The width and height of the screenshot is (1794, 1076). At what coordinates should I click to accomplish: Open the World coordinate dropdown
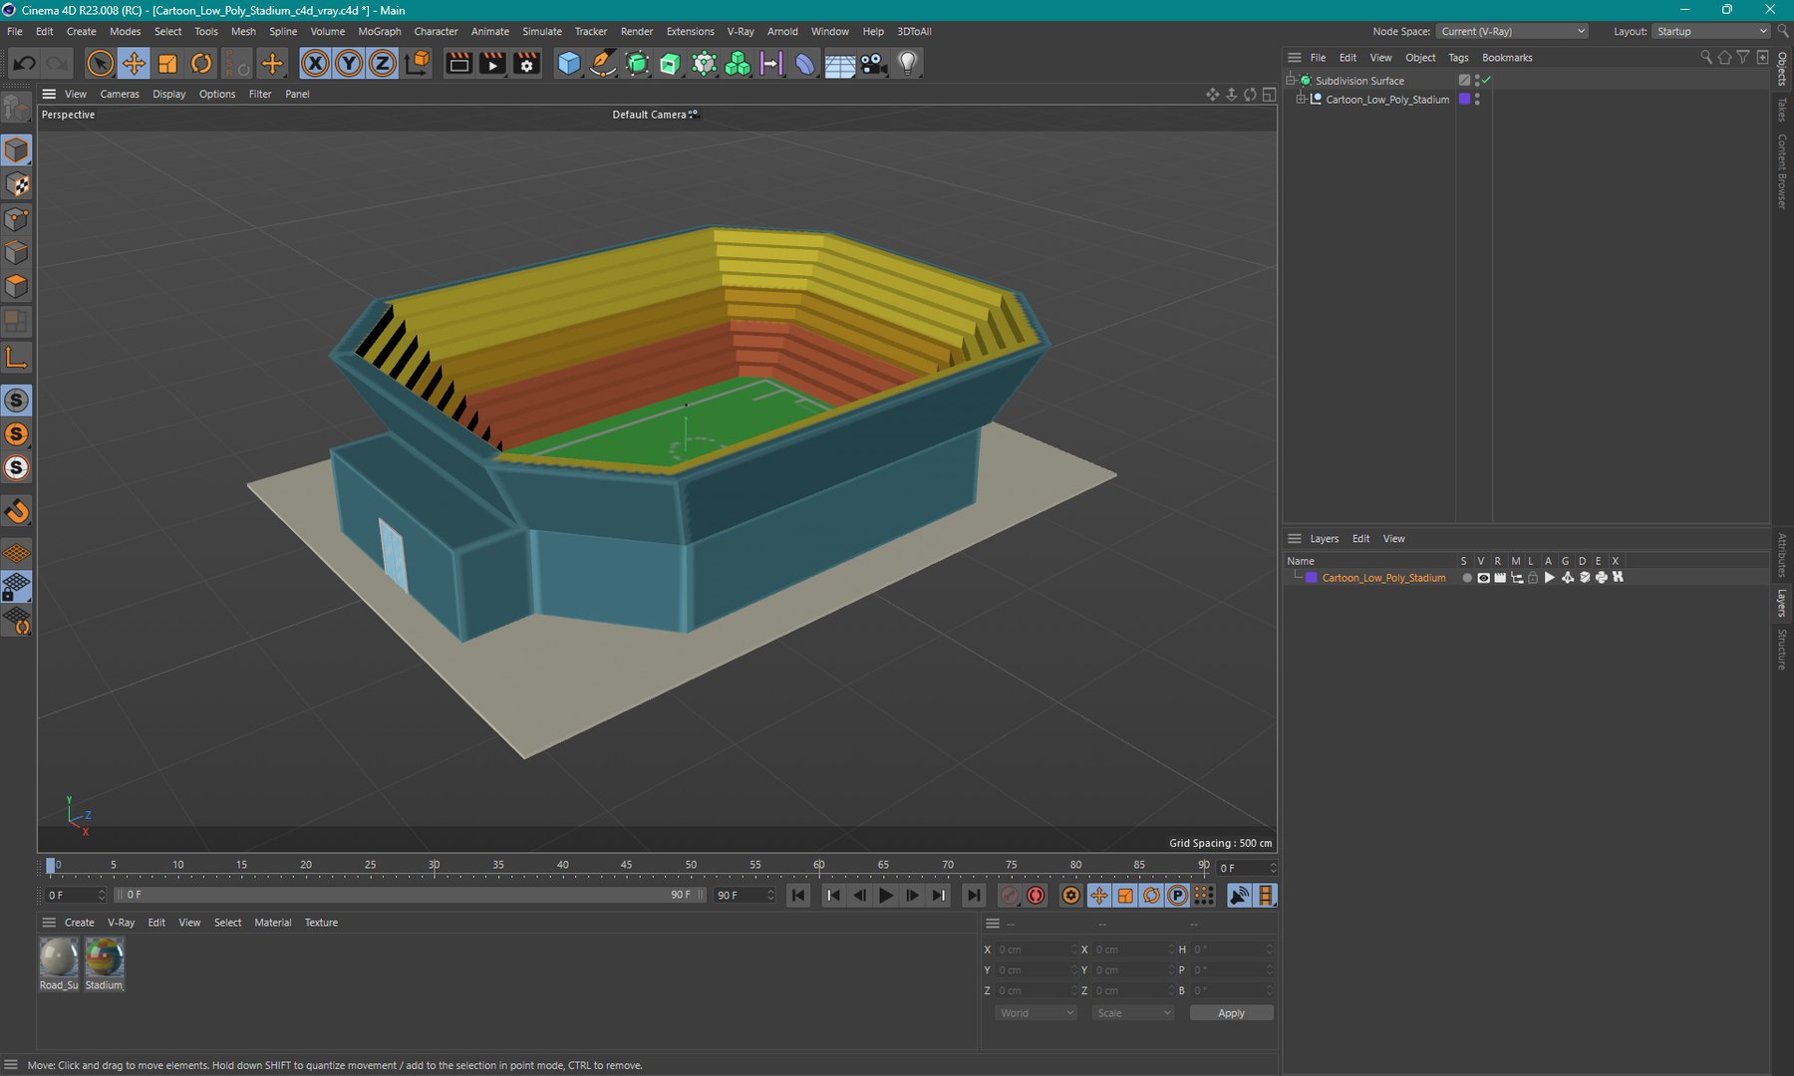[1036, 1013]
